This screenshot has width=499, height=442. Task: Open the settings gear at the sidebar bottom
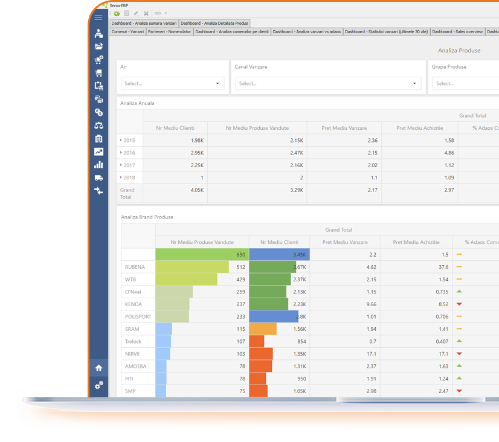click(x=98, y=385)
